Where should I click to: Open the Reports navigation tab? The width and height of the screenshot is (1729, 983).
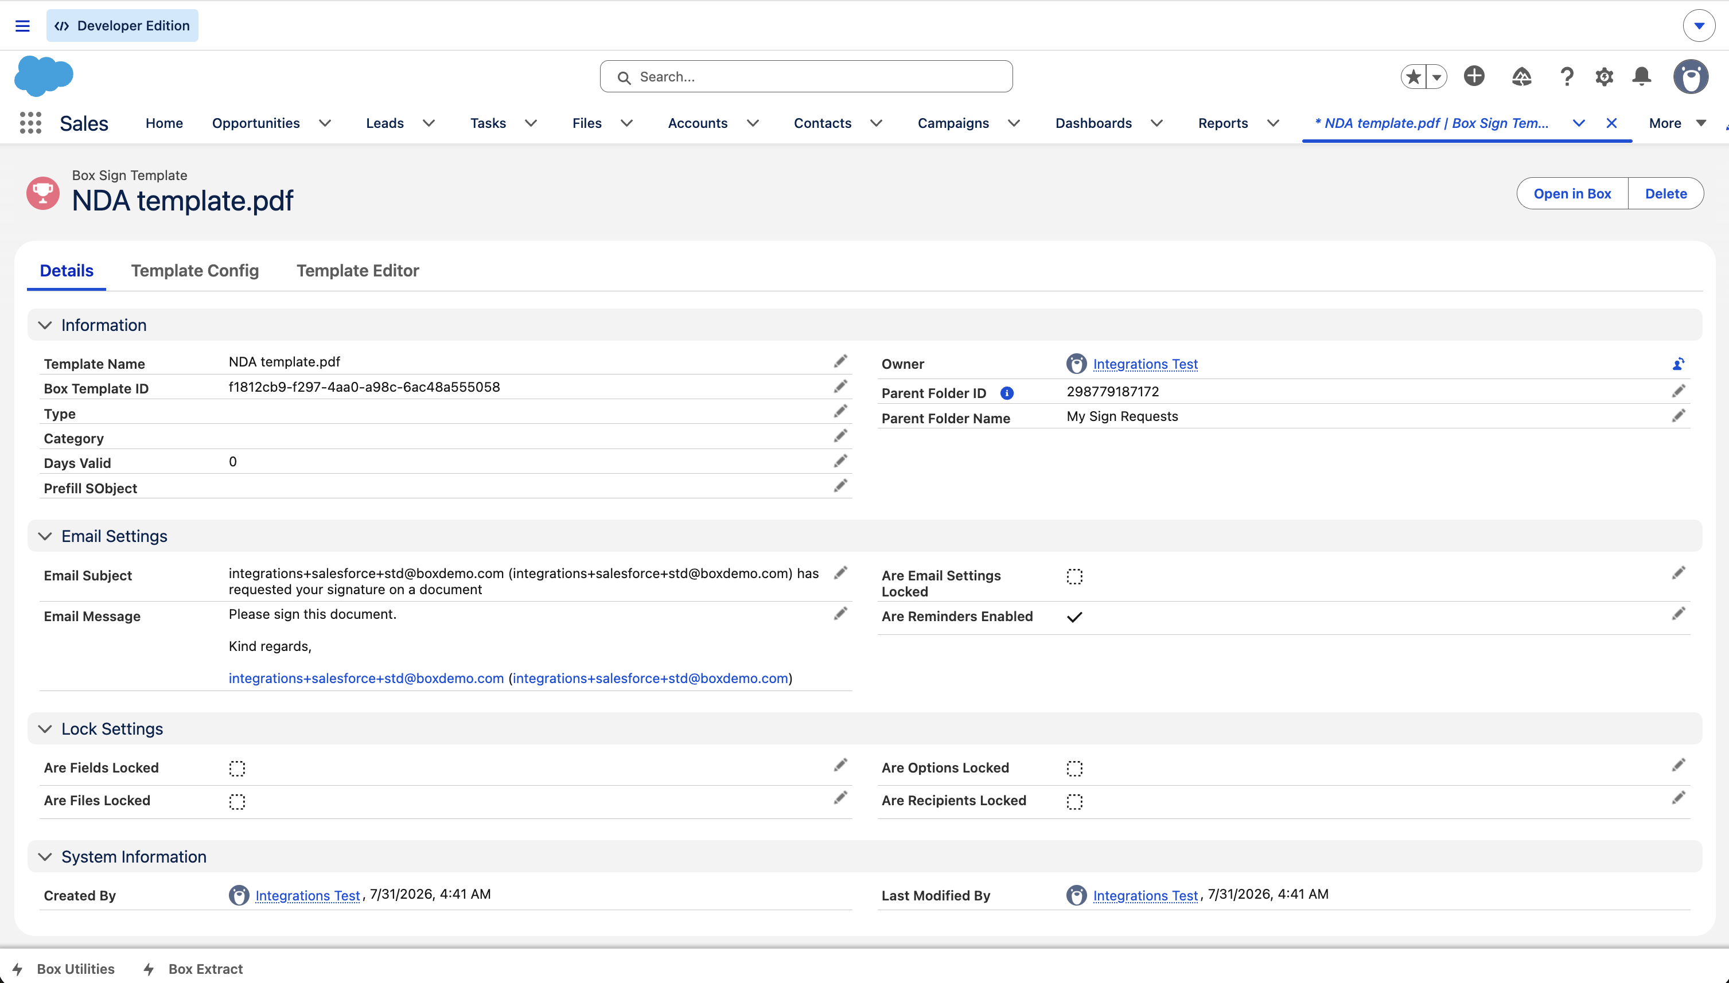coord(1222,123)
